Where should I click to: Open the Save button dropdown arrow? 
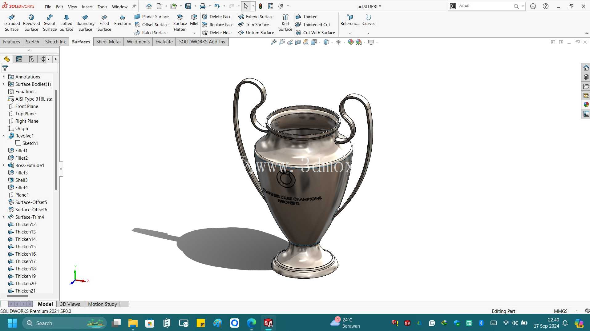pyautogui.click(x=195, y=6)
